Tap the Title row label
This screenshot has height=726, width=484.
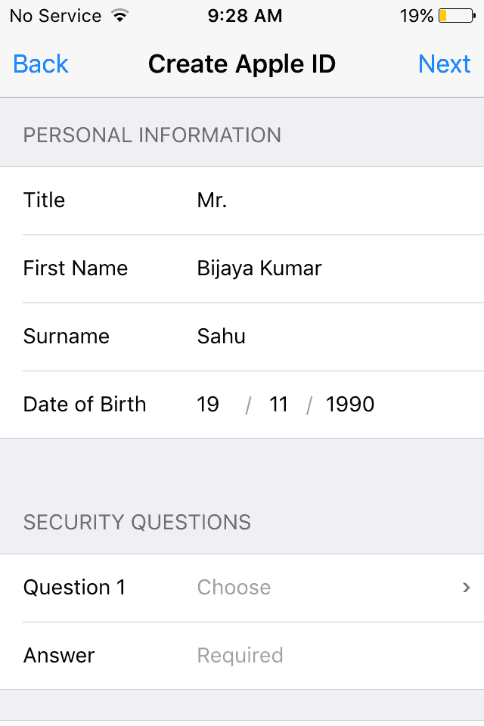tap(44, 200)
